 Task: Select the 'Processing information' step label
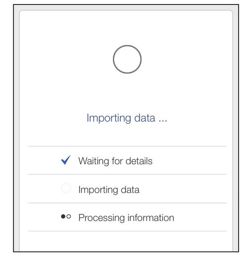(126, 218)
